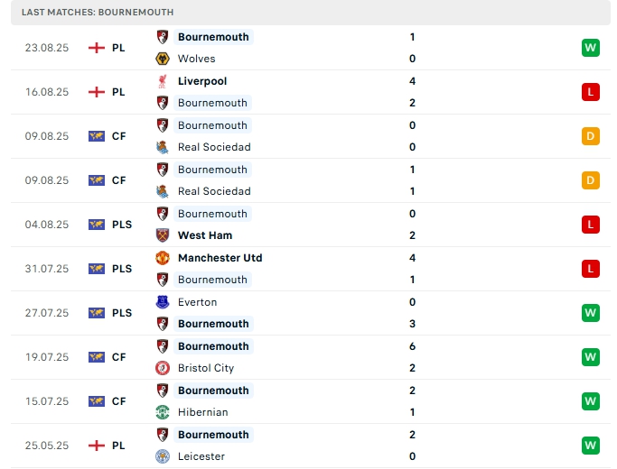Click the W badge for the Wolves match
617x469 pixels.
tap(591, 48)
